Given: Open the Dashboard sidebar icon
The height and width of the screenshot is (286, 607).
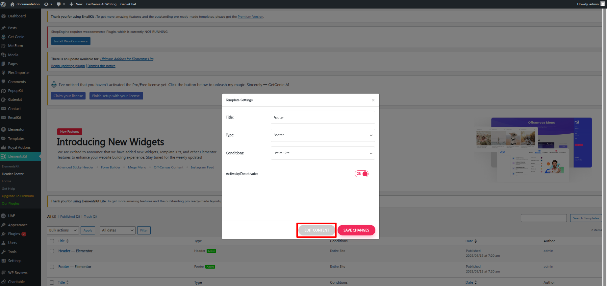Looking at the screenshot, I should [x=4, y=16].
